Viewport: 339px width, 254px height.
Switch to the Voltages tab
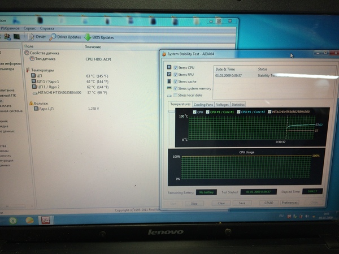point(223,105)
